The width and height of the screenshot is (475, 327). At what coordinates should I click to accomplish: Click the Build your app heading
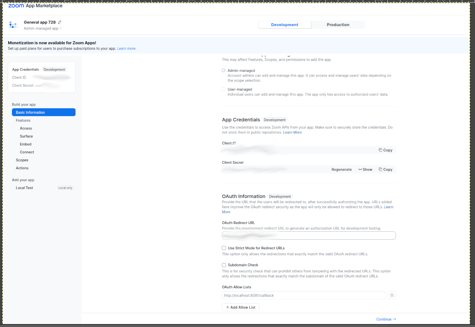click(24, 105)
